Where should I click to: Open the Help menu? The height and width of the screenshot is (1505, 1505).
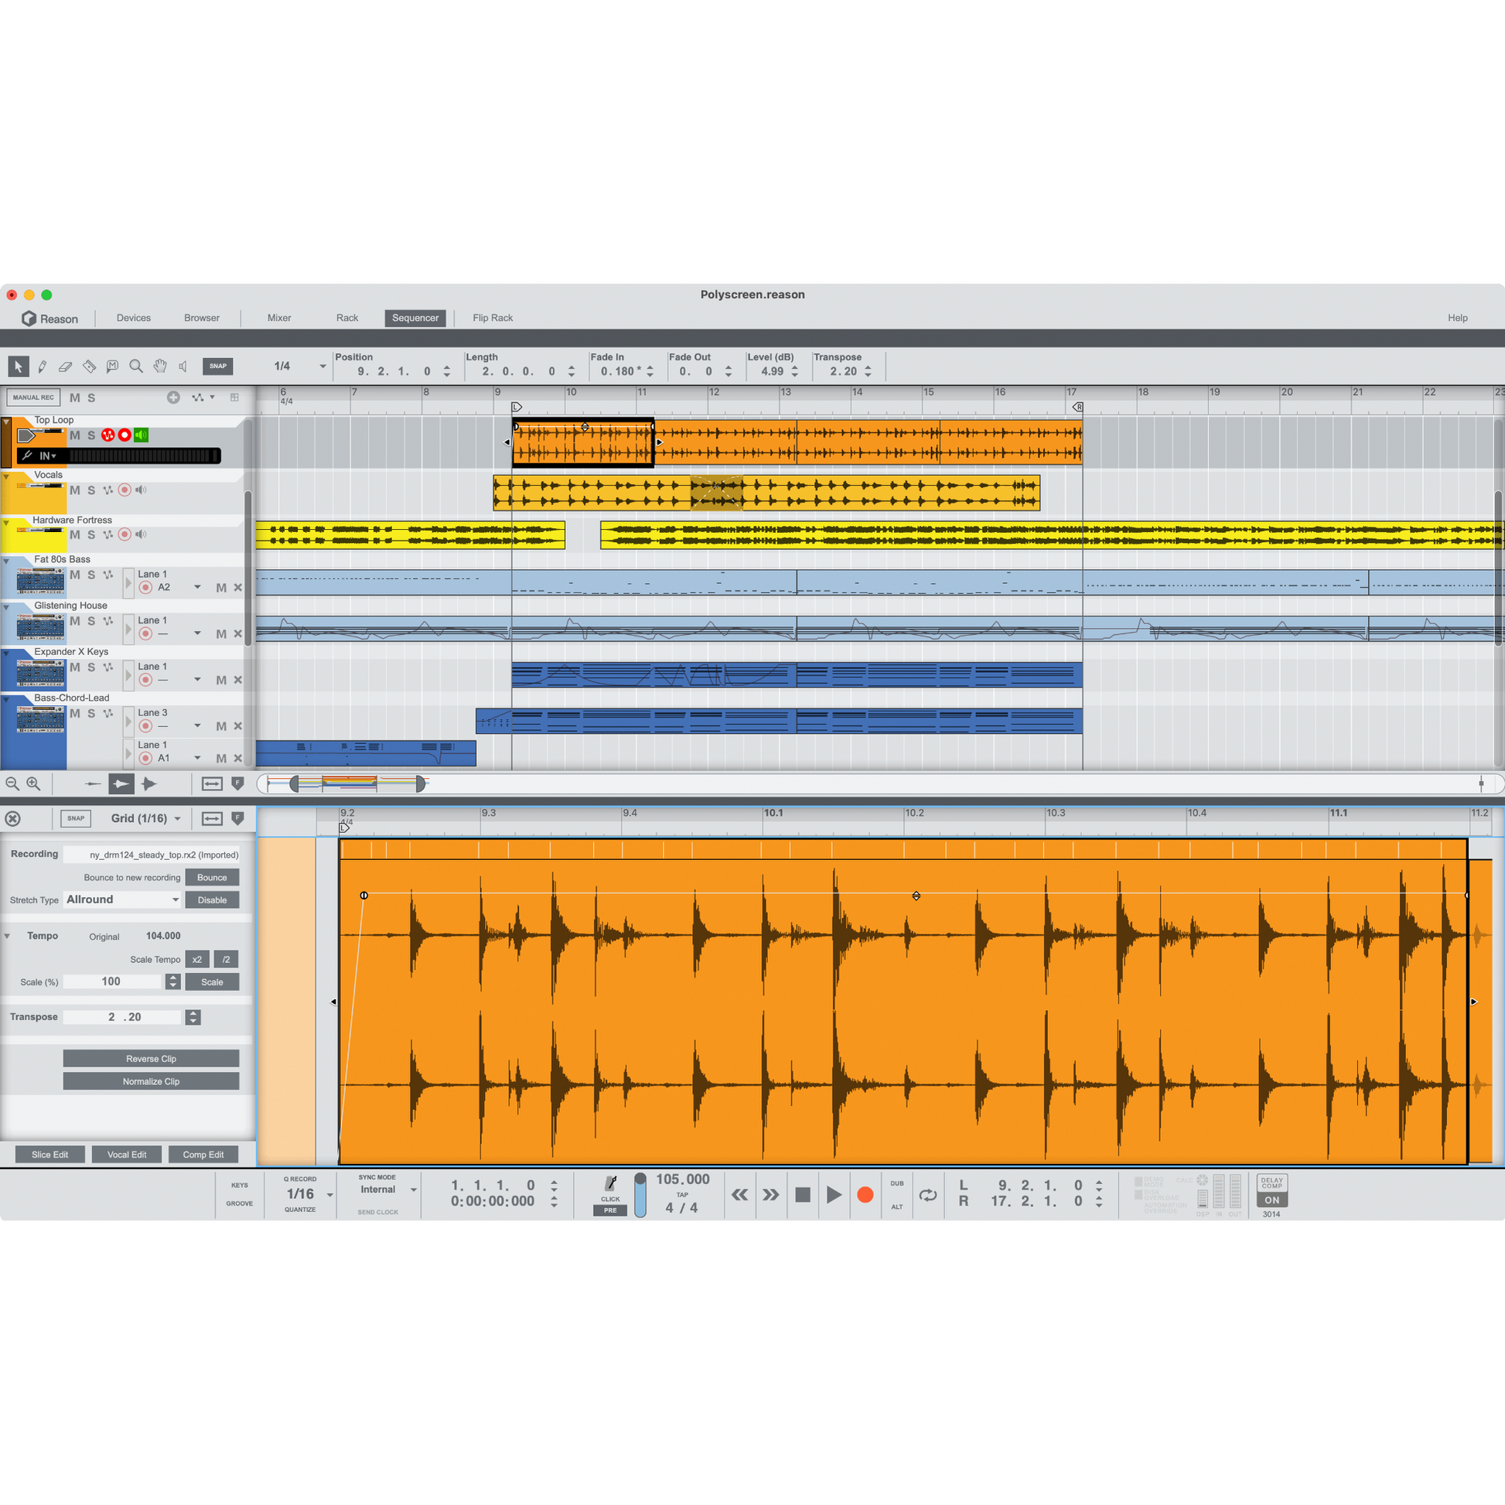point(1458,318)
